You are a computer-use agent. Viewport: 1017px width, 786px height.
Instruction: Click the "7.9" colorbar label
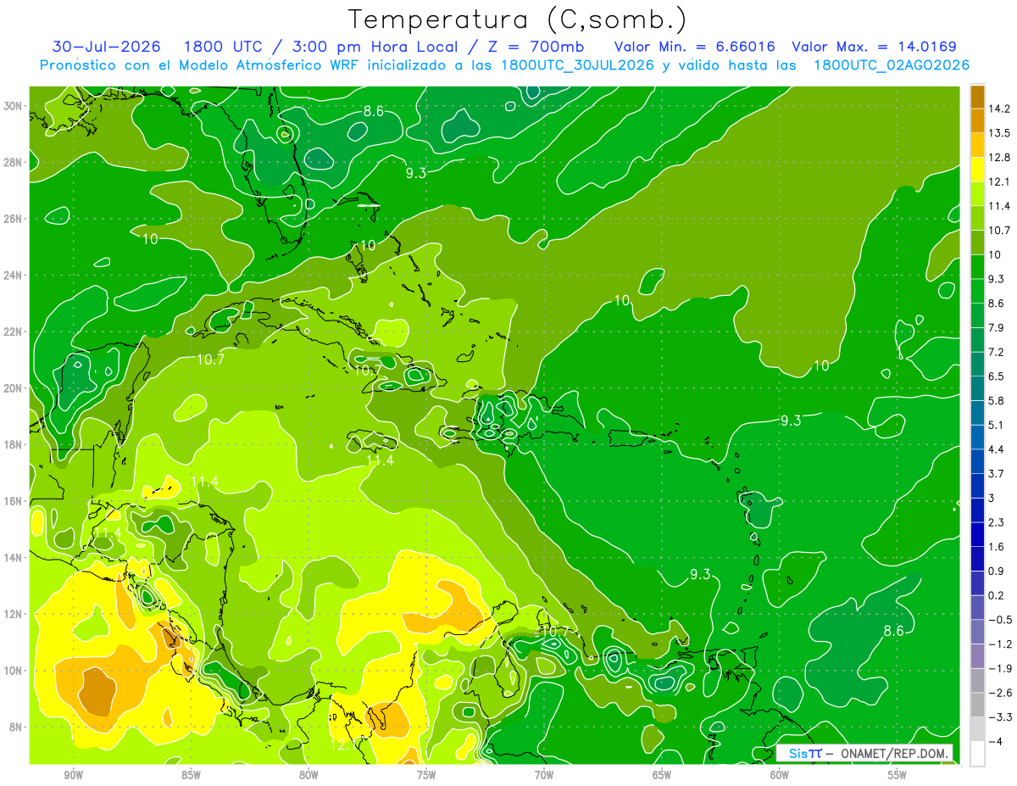996,327
